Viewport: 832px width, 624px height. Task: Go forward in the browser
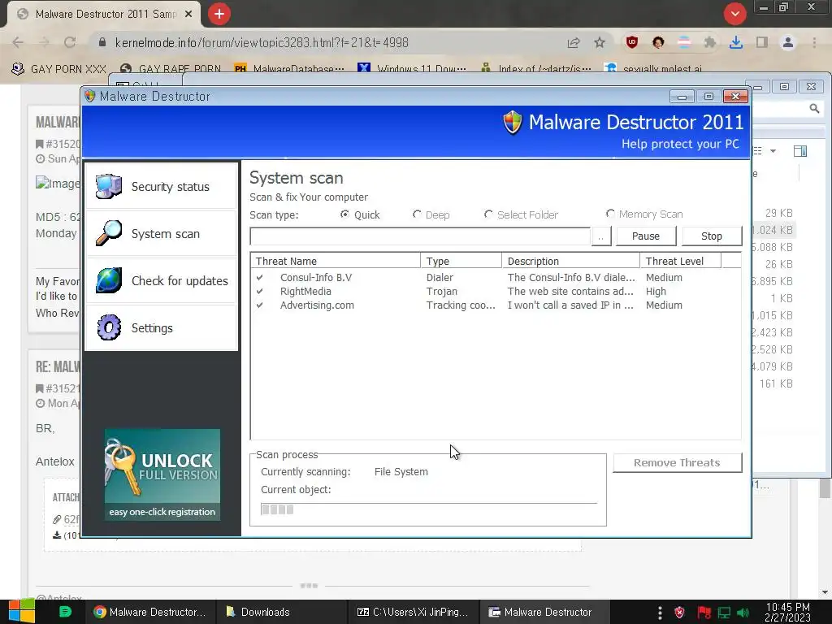point(44,42)
